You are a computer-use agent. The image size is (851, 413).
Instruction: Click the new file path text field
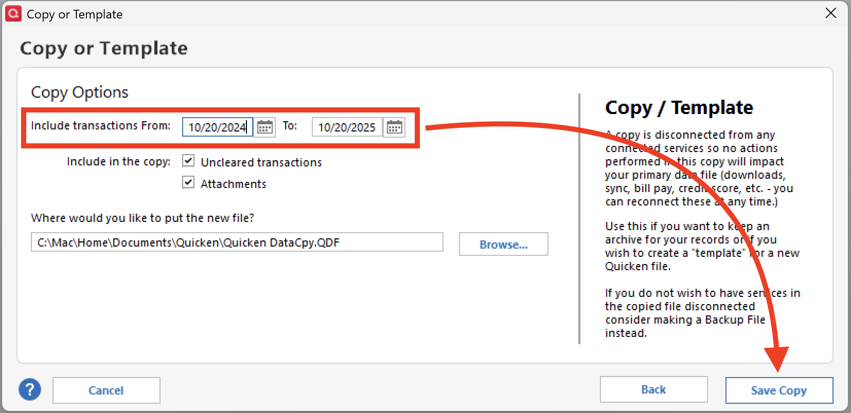tap(237, 242)
